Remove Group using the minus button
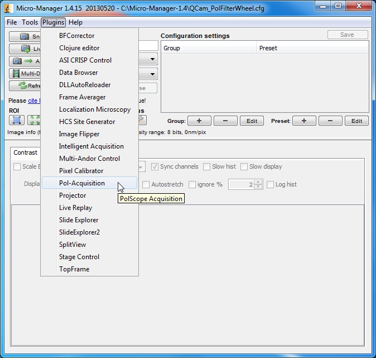This screenshot has width=376, height=358. 225,121
